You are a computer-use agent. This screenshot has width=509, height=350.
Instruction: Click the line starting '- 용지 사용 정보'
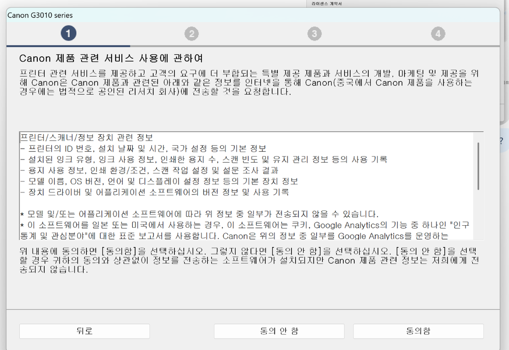point(149,171)
